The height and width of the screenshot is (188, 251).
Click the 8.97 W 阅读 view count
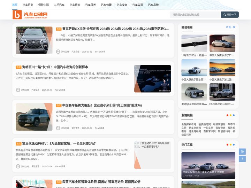coord(100,52)
